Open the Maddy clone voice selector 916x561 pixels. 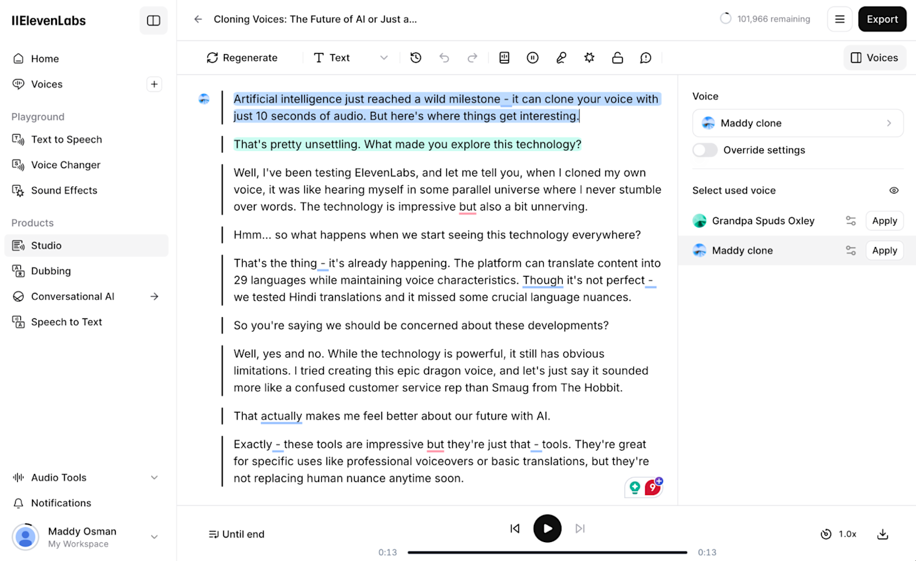798,123
